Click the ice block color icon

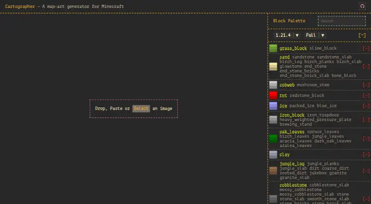pos(273,106)
